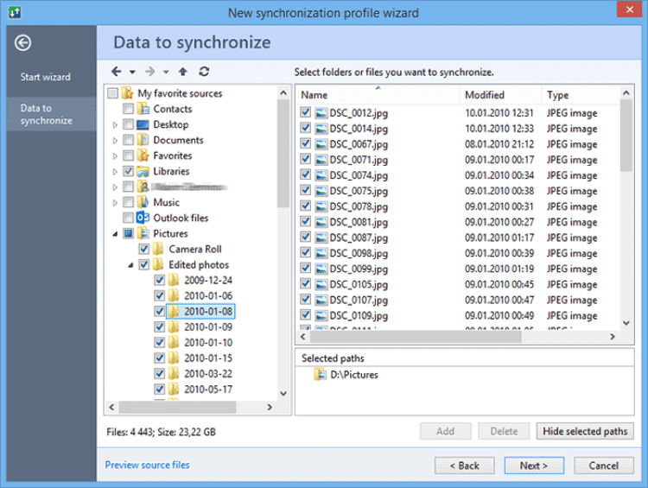
Task: Collapse the Edited photos tree node
Action: [x=130, y=265]
